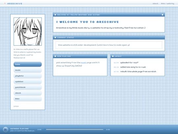Image resolution: width=178 pixels, height=134 pixels.
Task: Go to the music sidebar page
Action: (x=28, y=70)
